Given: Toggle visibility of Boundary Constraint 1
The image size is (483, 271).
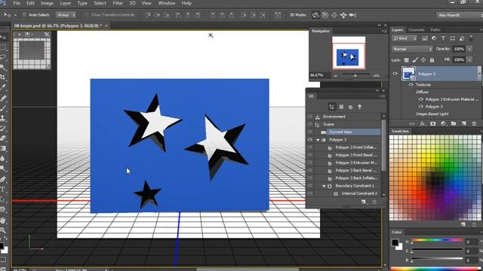Looking at the screenshot, I should tap(310, 186).
